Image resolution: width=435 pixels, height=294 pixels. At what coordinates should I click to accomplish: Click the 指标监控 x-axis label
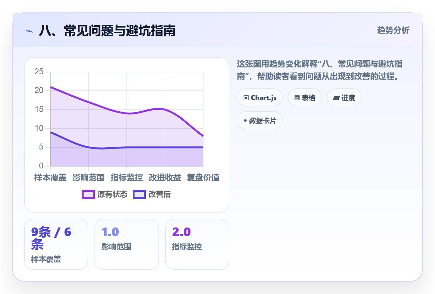(127, 178)
